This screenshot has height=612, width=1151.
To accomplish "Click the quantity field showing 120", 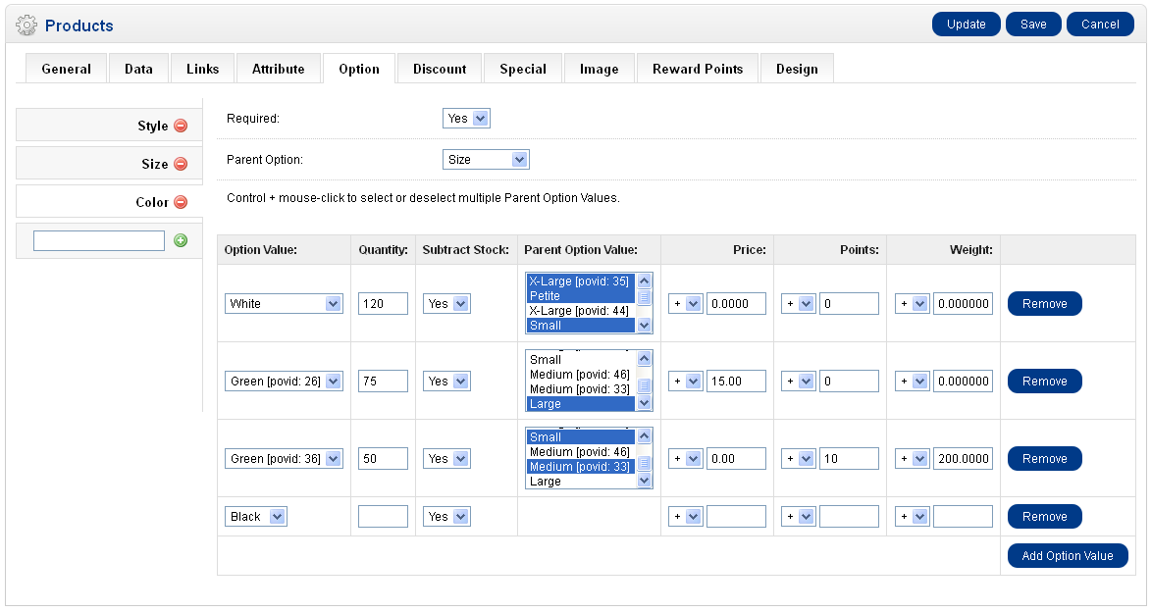I will click(x=384, y=304).
